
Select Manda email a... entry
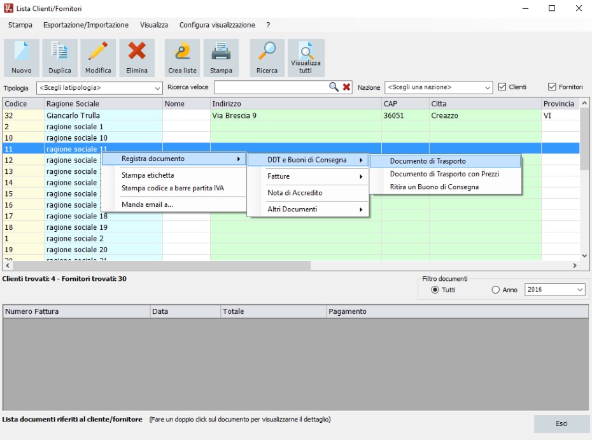pos(174,204)
